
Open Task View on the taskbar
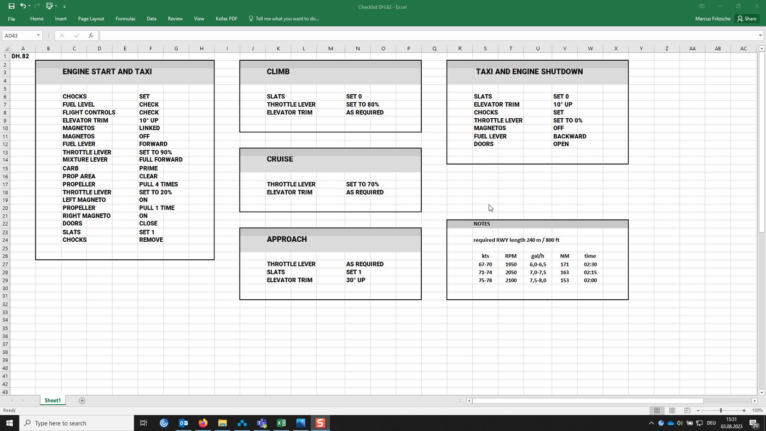click(x=143, y=423)
